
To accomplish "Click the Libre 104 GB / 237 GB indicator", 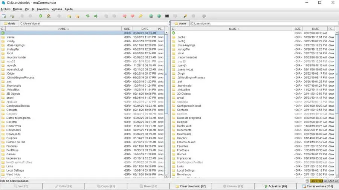I will point(324,181).
